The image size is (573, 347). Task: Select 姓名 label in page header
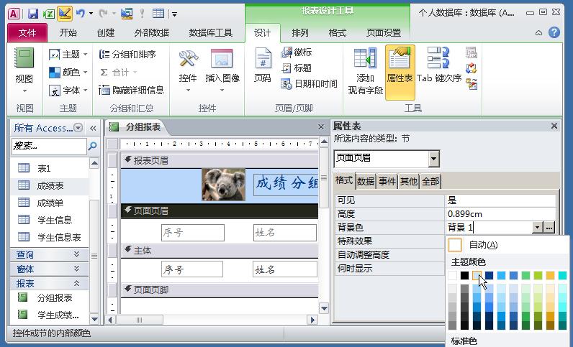click(284, 233)
